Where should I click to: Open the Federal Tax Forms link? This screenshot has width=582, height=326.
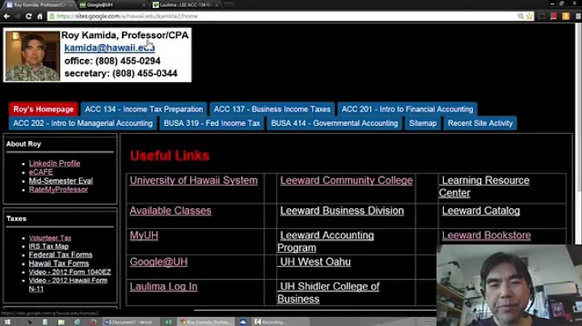click(61, 255)
